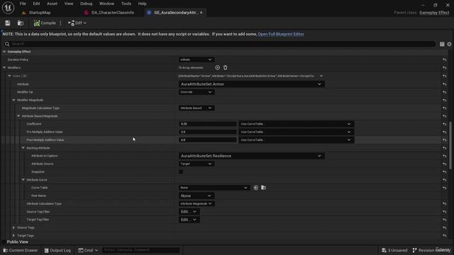Reset Attribute Calculation Type to default
The width and height of the screenshot is (454, 255).
(x=445, y=204)
